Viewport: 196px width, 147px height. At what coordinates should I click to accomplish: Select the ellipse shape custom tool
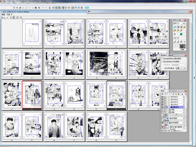point(178,38)
